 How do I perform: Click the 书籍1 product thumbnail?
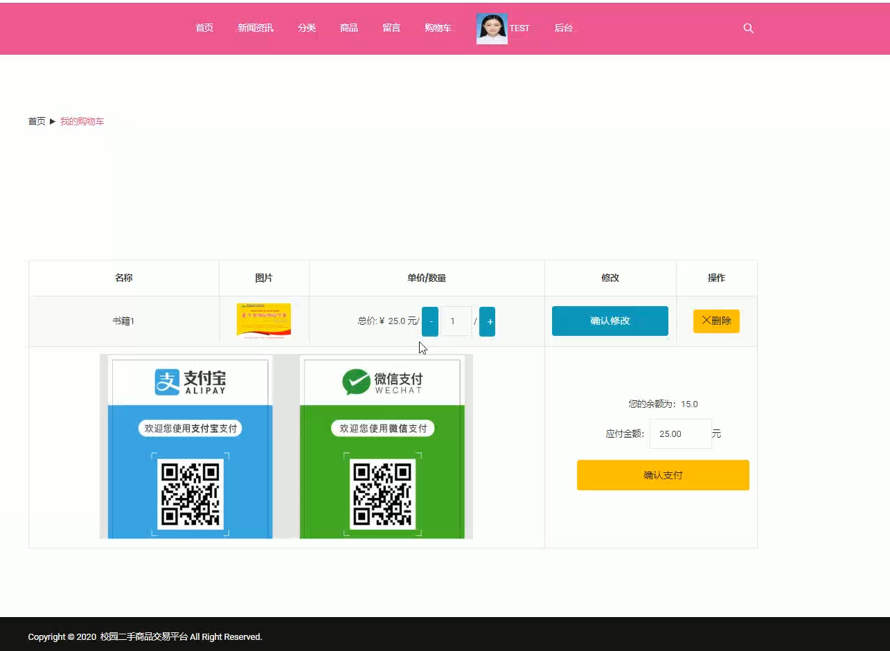pos(264,320)
